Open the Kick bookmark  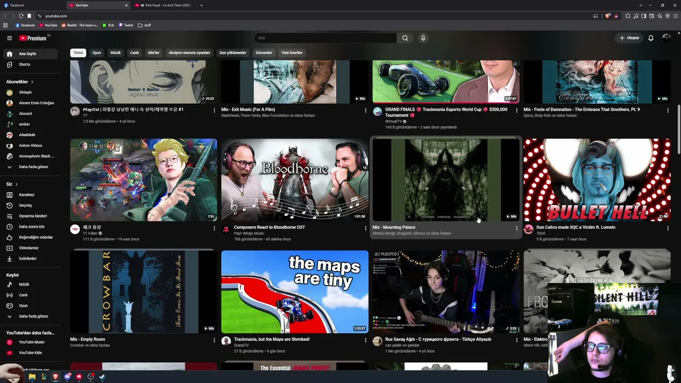click(x=109, y=25)
